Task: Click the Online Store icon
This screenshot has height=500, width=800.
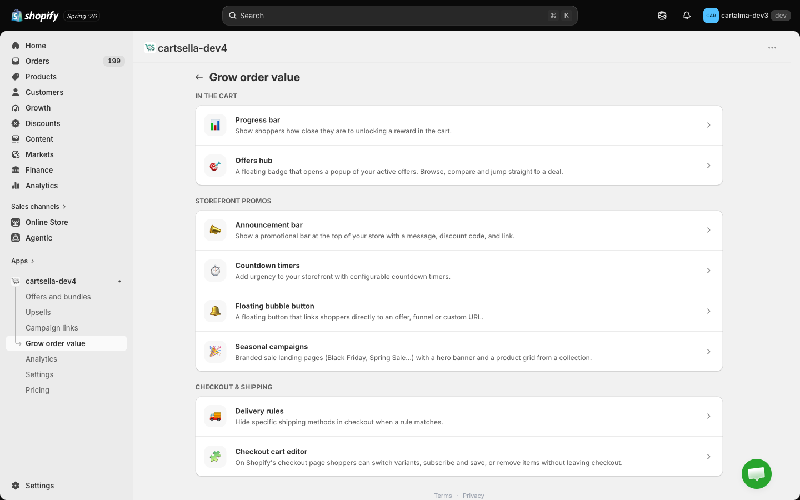Action: tap(16, 222)
